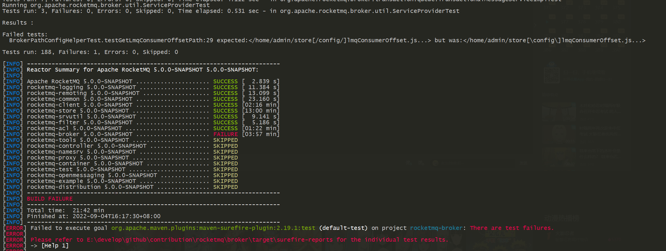Screen dimensions: 666x251
Task: Click the maven-surefire-plugin:2.19.1:test goal text
Action: coord(213,228)
